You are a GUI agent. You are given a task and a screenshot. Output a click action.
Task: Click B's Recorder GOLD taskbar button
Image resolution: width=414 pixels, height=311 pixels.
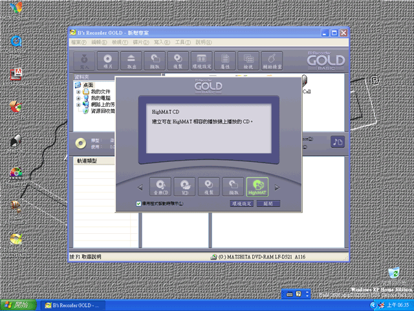tap(72, 305)
